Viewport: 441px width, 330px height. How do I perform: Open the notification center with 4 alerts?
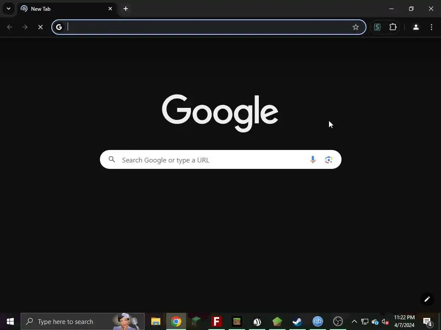click(x=428, y=321)
